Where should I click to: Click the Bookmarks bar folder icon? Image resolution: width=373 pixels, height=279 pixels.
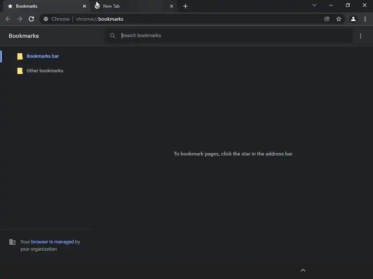pos(20,56)
